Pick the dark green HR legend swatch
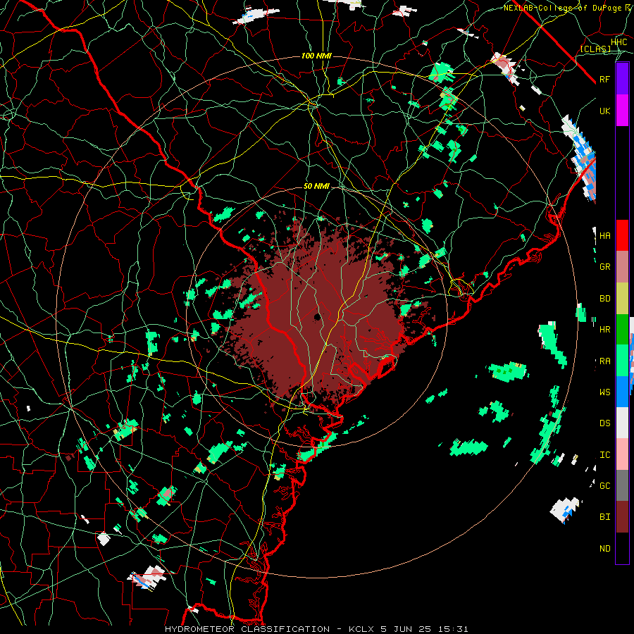 point(622,330)
